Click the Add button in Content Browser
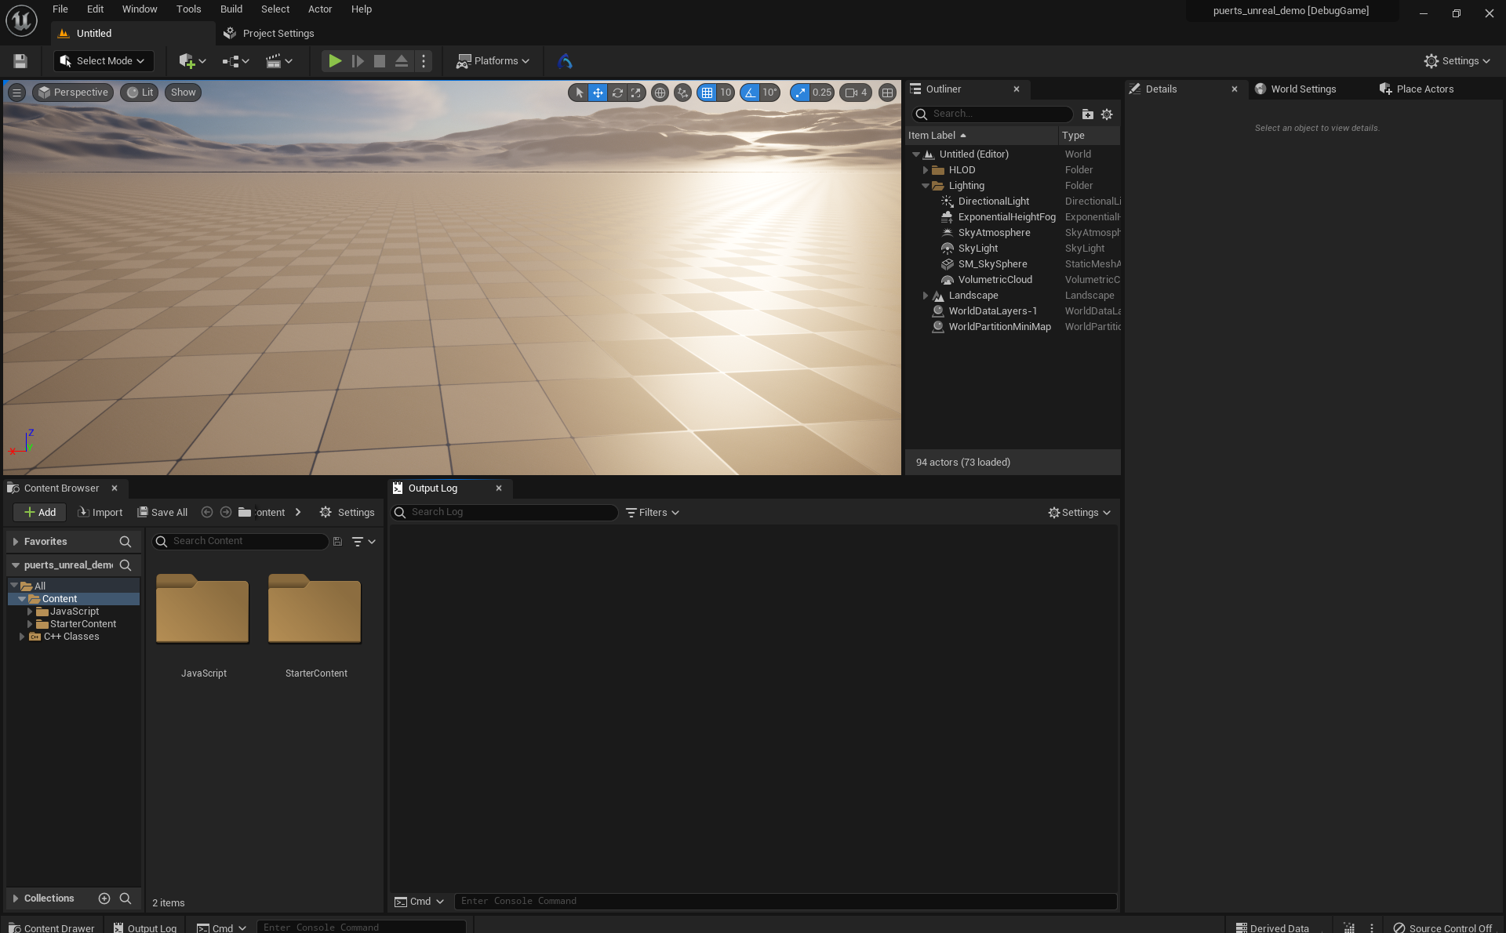This screenshot has height=933, width=1506. (38, 512)
